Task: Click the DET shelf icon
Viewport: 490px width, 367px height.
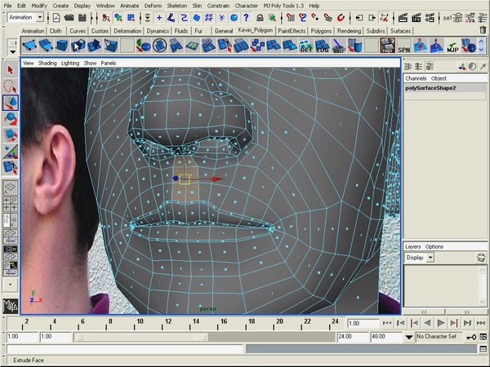Action: coord(307,47)
